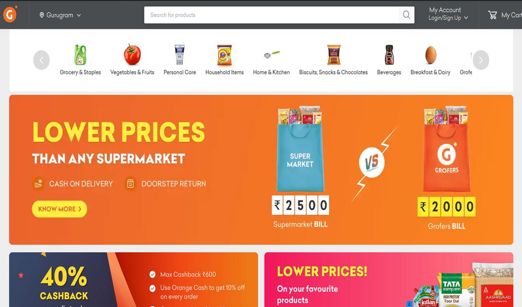
Task: Open Personal Care category icon
Action: (180, 55)
